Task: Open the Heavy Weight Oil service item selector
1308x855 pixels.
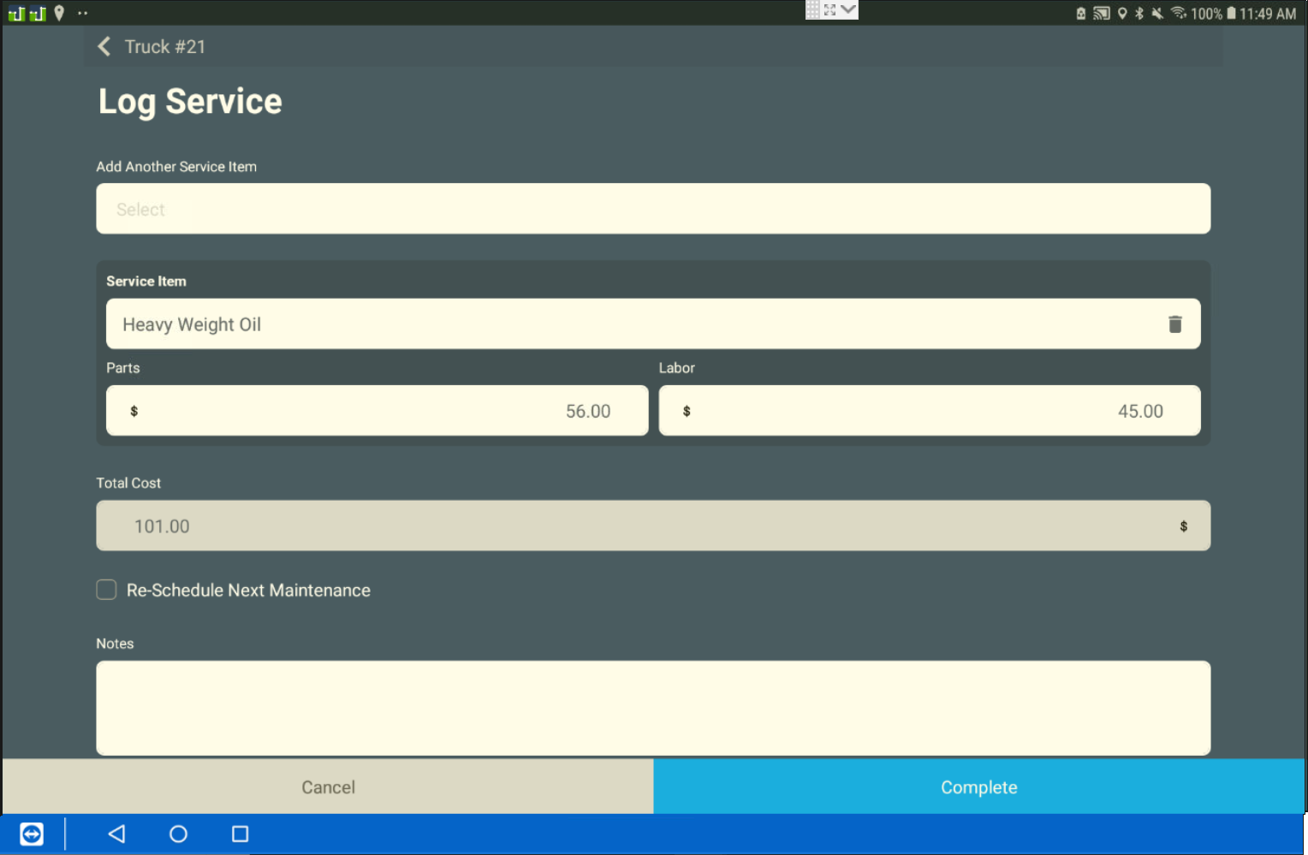Action: coord(633,324)
